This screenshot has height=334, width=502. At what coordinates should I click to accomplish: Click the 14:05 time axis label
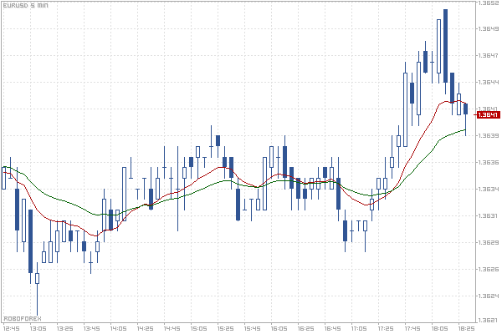[x=119, y=328]
